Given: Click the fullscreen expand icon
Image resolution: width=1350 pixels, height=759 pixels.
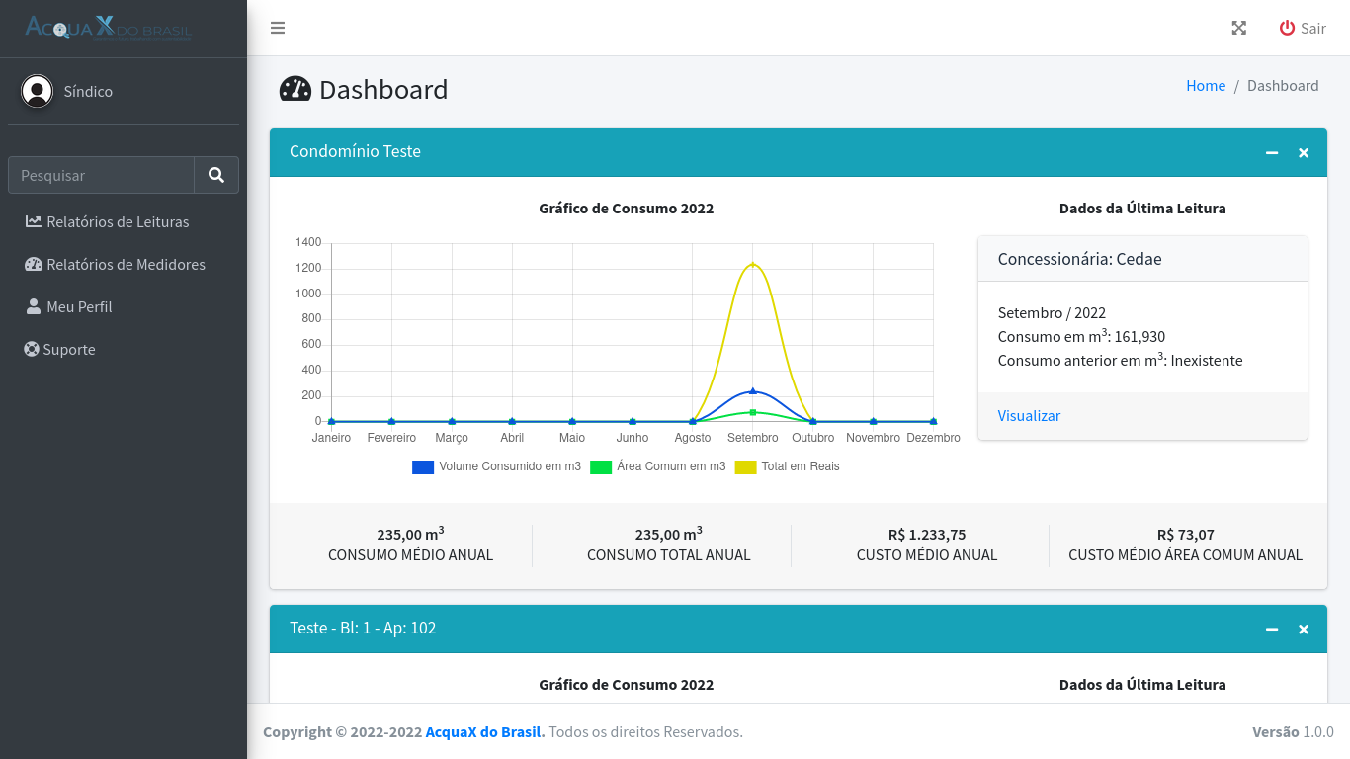Looking at the screenshot, I should pyautogui.click(x=1238, y=28).
